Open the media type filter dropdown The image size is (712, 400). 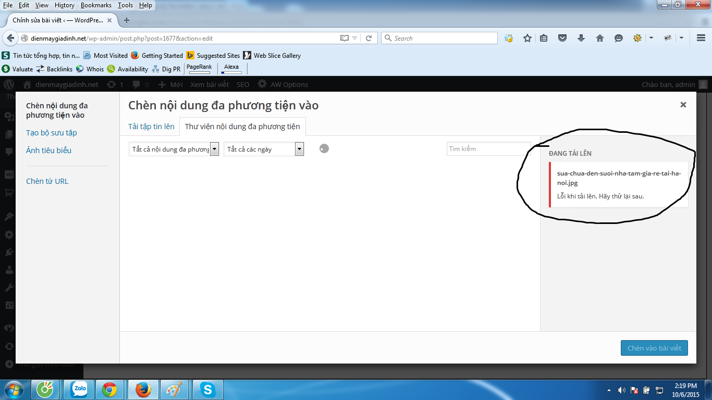(x=174, y=149)
